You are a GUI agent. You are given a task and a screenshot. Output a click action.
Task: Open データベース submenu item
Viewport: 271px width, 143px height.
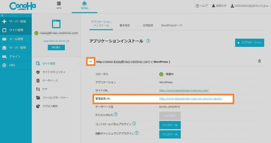[47, 81]
